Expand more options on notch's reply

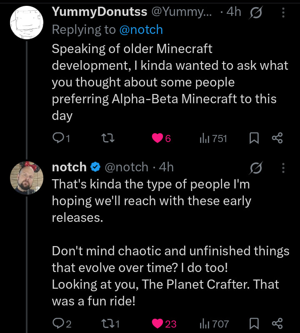click(283, 168)
